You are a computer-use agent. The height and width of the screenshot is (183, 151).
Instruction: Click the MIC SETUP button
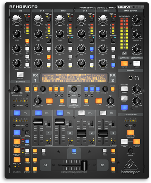click(x=27, y=41)
